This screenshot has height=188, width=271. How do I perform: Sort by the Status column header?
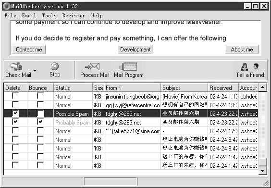73,88
